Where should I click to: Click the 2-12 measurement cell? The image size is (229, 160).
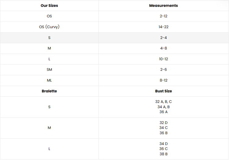click(163, 16)
